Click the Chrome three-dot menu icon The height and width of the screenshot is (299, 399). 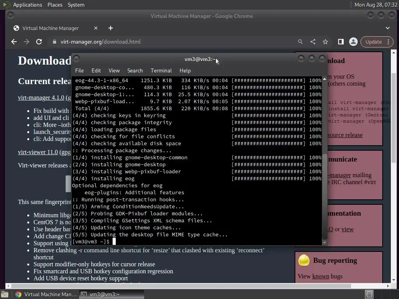388,42
